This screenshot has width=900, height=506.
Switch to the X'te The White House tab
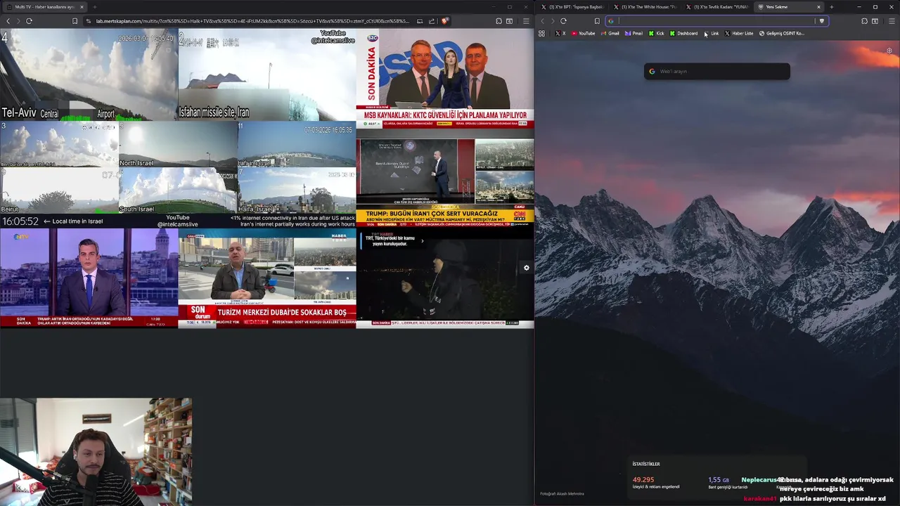click(645, 7)
